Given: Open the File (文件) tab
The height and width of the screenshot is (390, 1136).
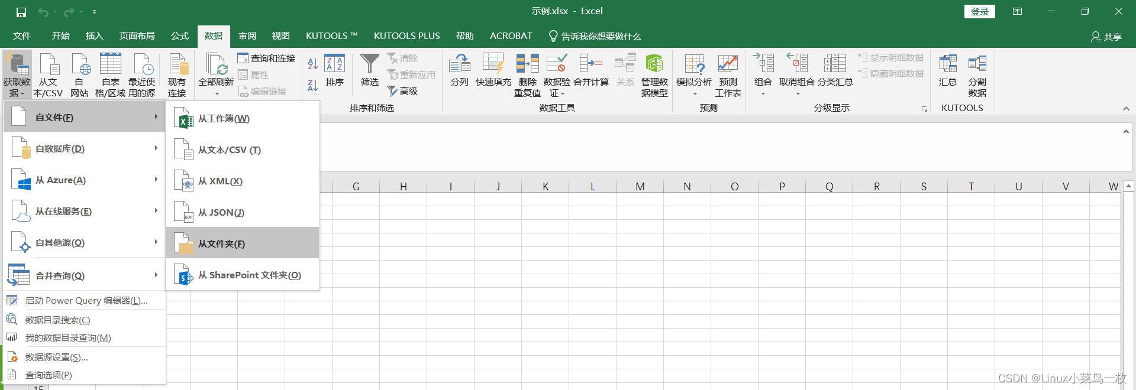Looking at the screenshot, I should 22,36.
